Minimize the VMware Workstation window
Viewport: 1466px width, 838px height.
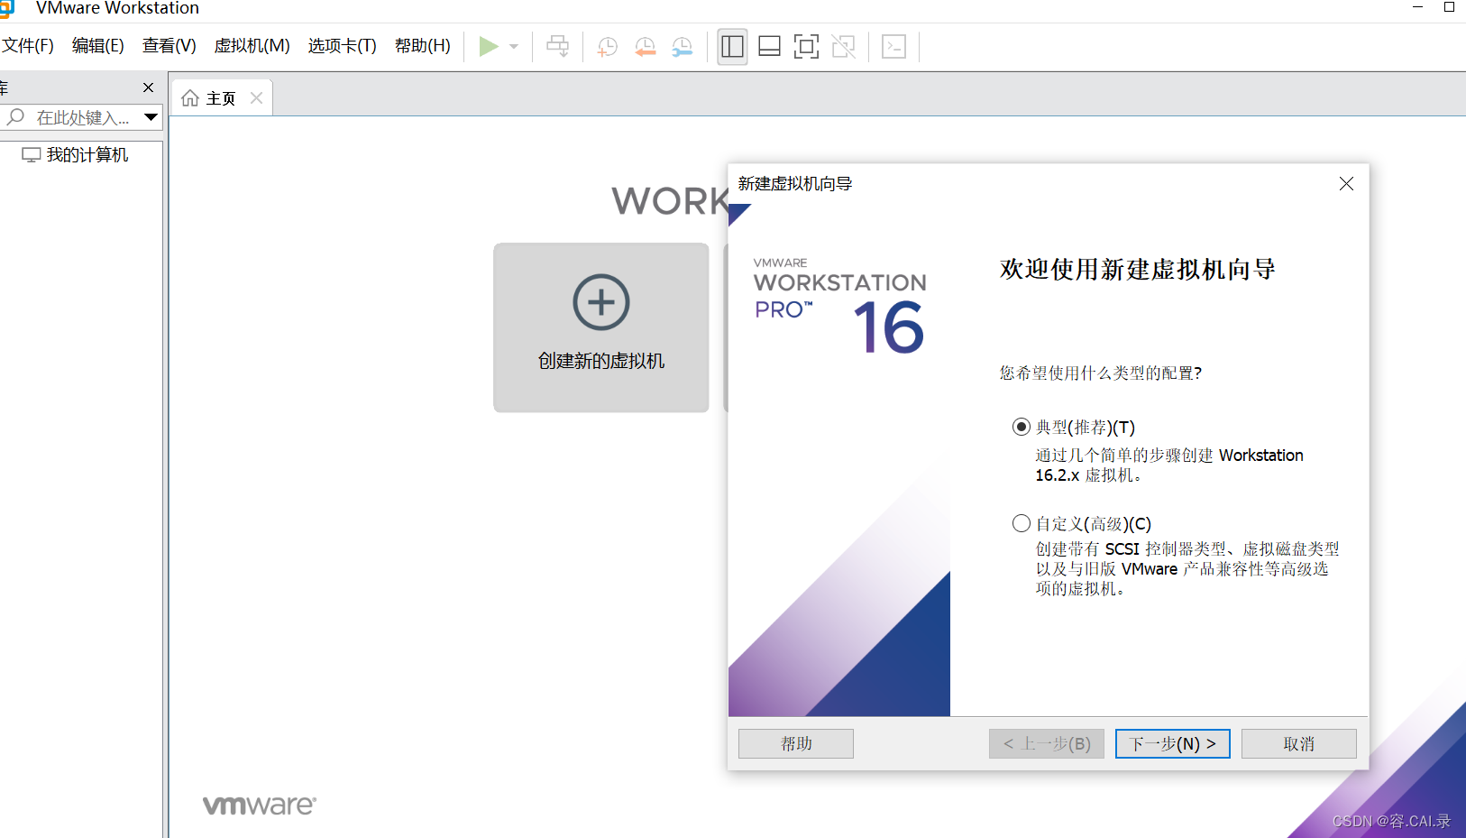[x=1417, y=7]
